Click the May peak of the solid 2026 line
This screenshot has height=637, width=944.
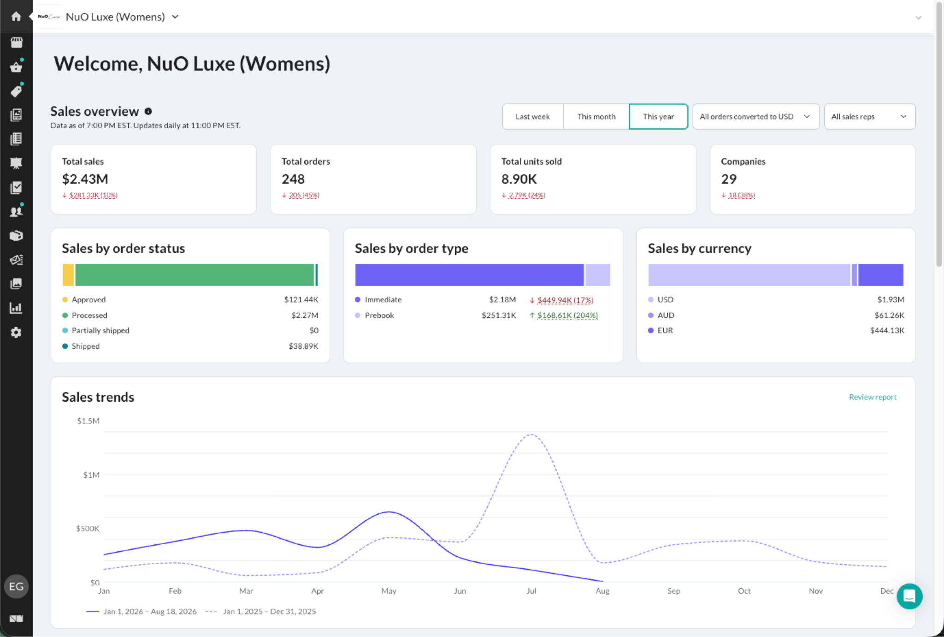[x=389, y=512]
